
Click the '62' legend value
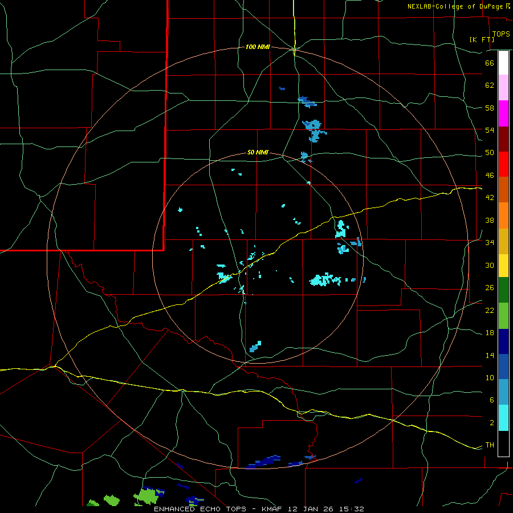490,85
